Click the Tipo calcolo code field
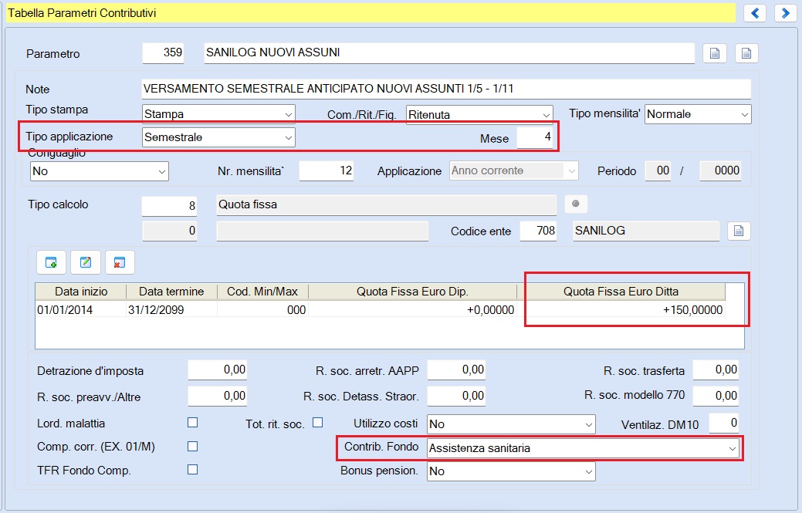 tap(169, 205)
